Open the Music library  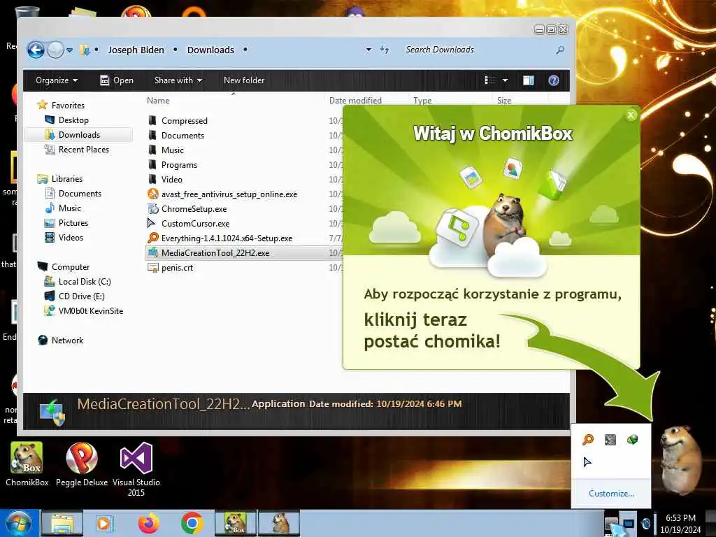(63, 208)
